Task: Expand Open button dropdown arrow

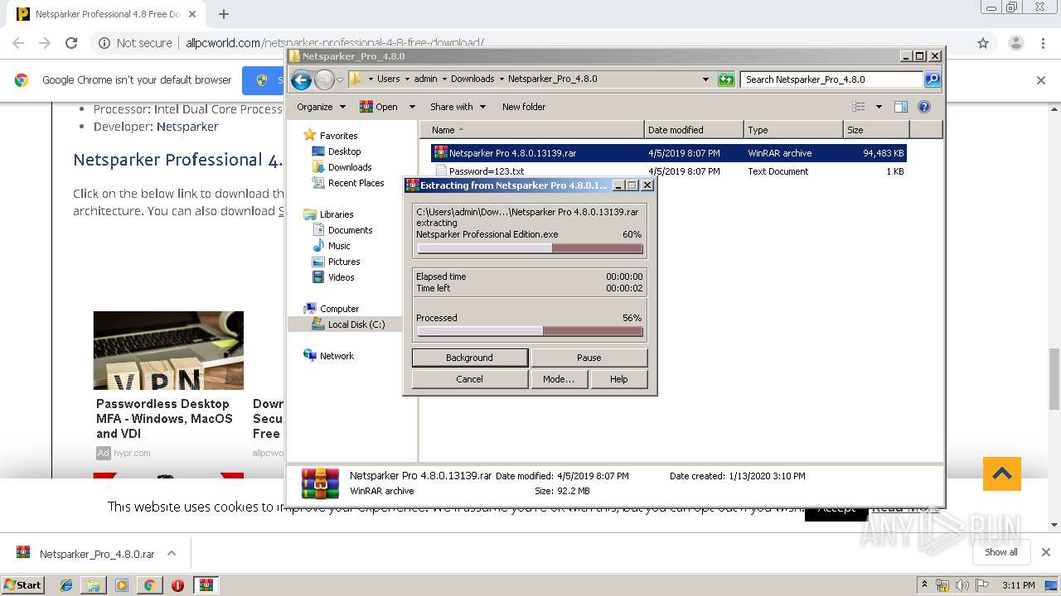Action: [x=412, y=107]
